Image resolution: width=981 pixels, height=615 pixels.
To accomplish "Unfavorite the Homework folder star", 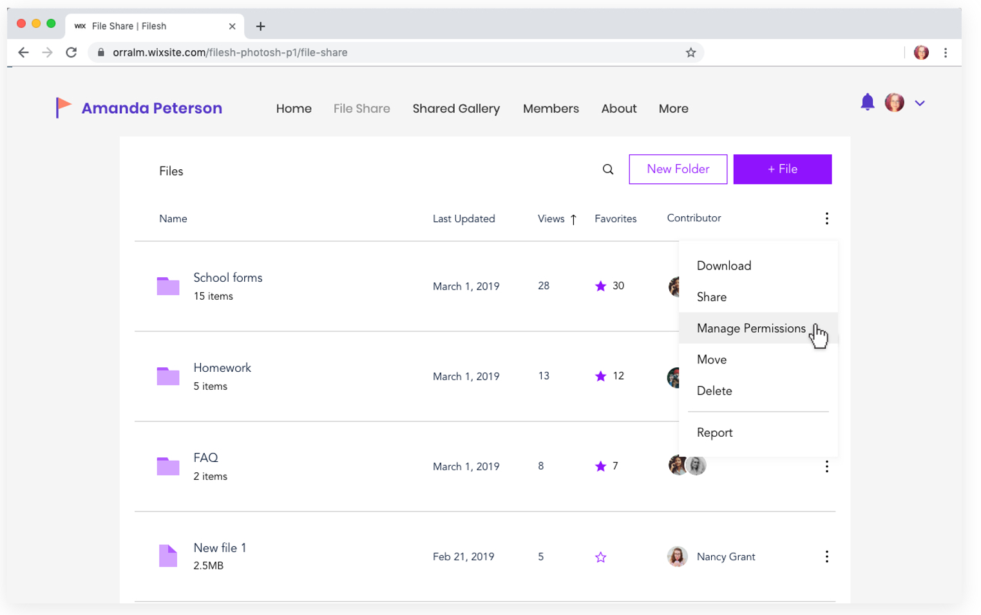I will point(600,376).
